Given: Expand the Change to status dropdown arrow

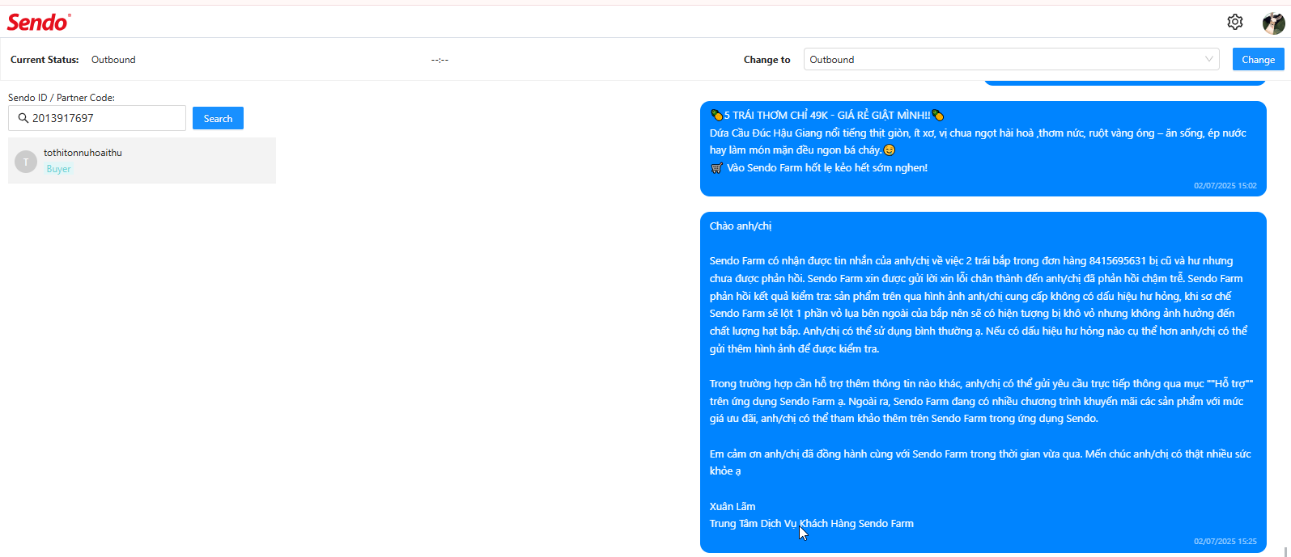Looking at the screenshot, I should click(x=1208, y=59).
